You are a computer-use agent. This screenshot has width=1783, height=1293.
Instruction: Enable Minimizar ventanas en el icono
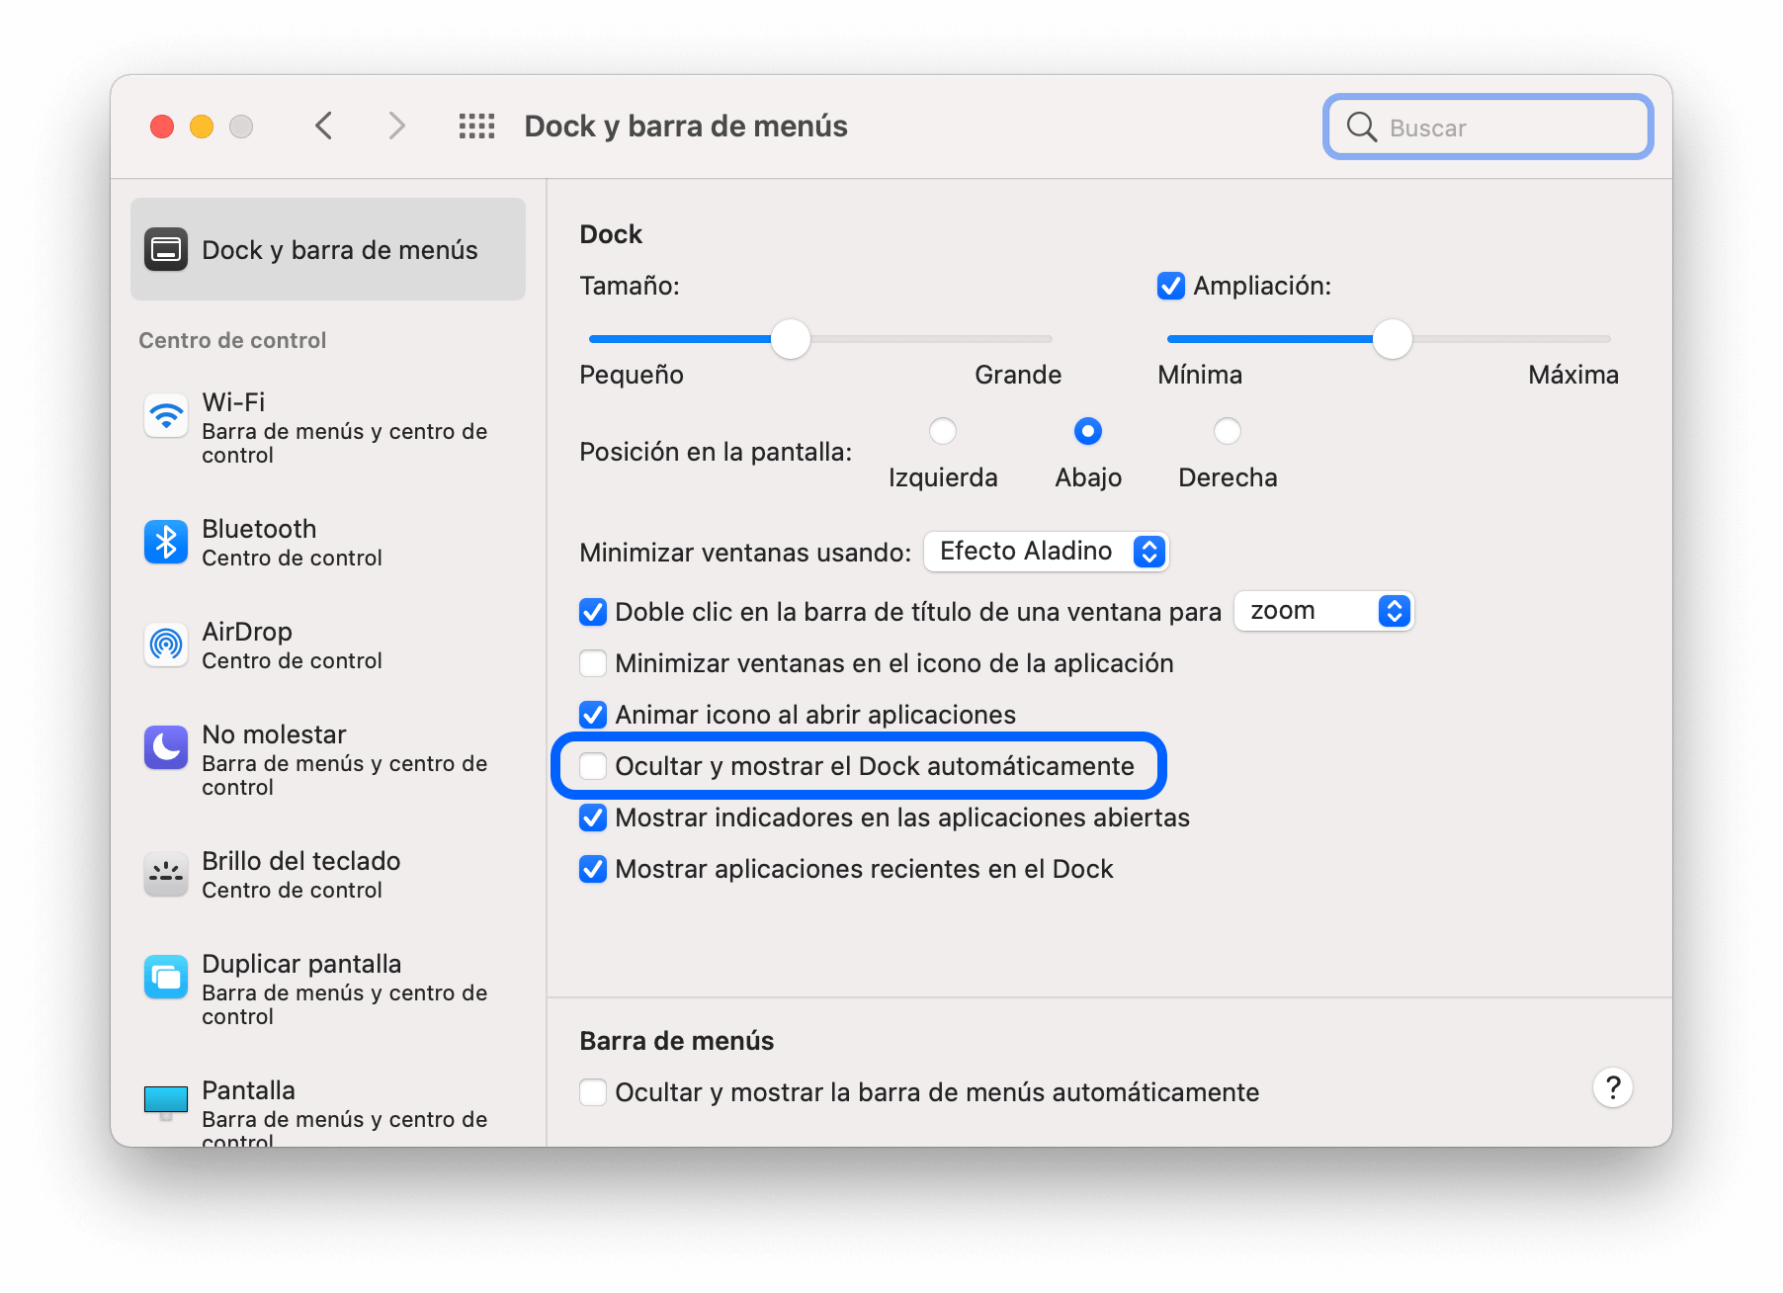pos(593,663)
